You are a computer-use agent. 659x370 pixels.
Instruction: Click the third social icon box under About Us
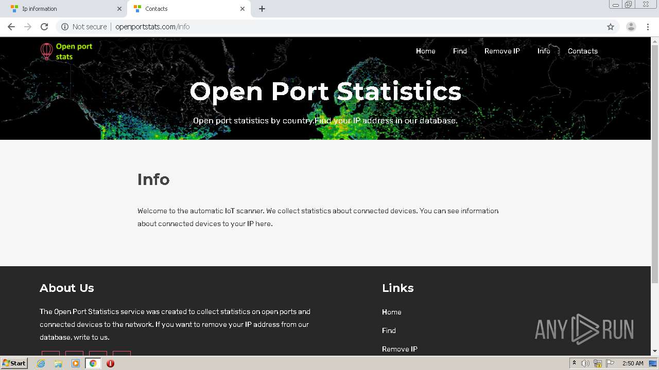pos(98,354)
